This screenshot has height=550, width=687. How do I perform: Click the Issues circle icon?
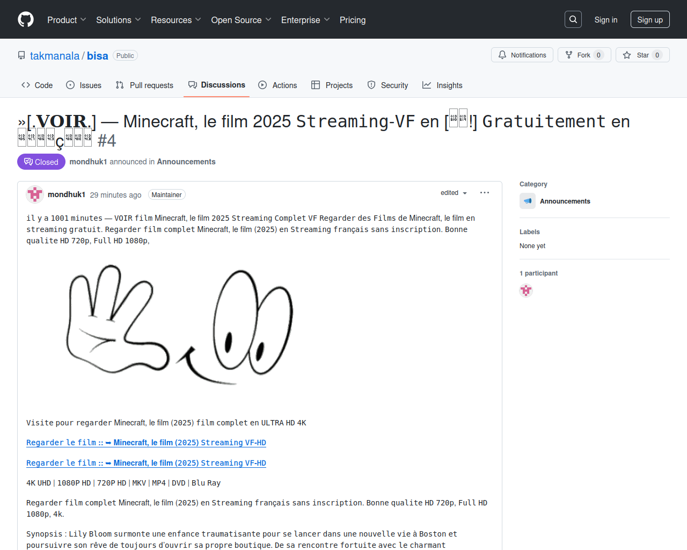(70, 85)
